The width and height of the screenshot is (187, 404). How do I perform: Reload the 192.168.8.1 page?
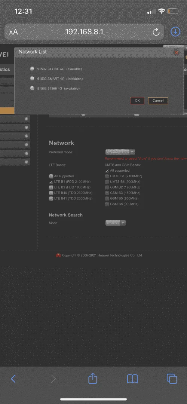pyautogui.click(x=156, y=32)
